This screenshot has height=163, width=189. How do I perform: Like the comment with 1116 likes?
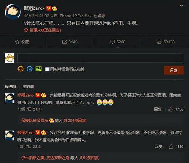tap(176, 147)
